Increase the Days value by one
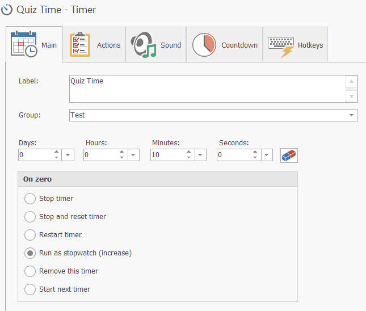 [x=57, y=152]
